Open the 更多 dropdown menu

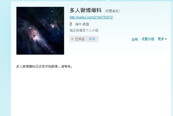coord(162,39)
